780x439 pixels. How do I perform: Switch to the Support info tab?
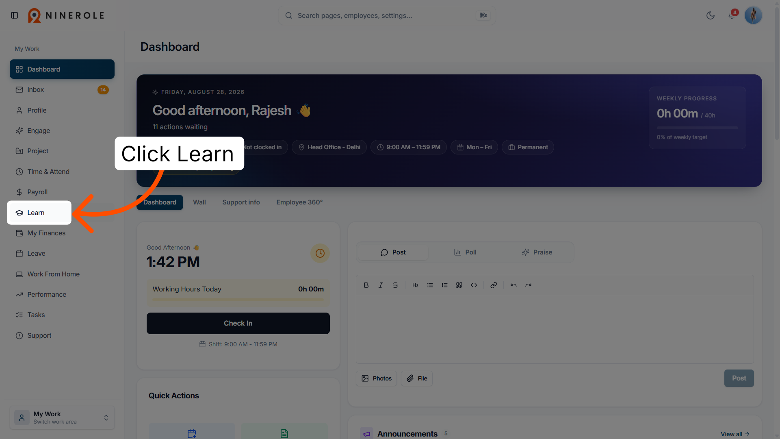[241, 202]
